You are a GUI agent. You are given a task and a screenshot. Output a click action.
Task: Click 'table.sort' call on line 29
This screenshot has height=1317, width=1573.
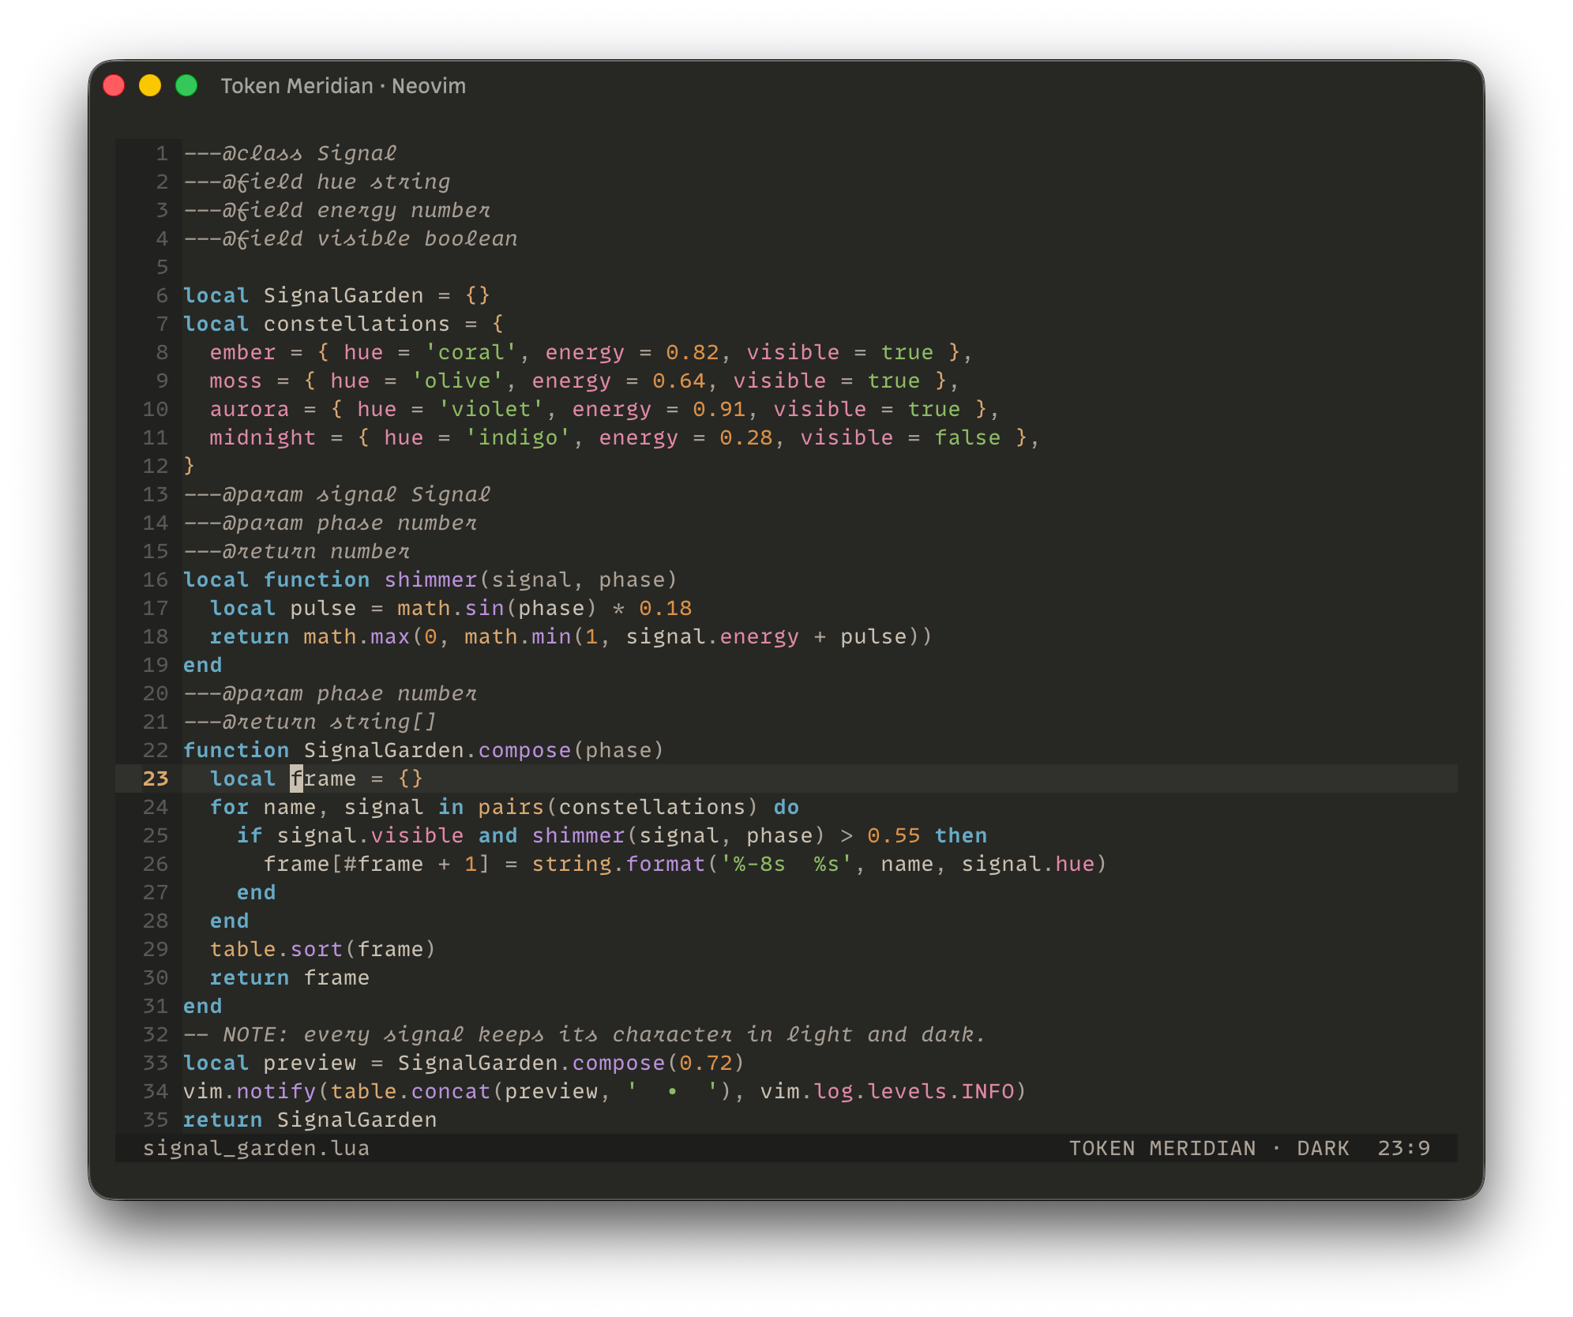pos(276,949)
